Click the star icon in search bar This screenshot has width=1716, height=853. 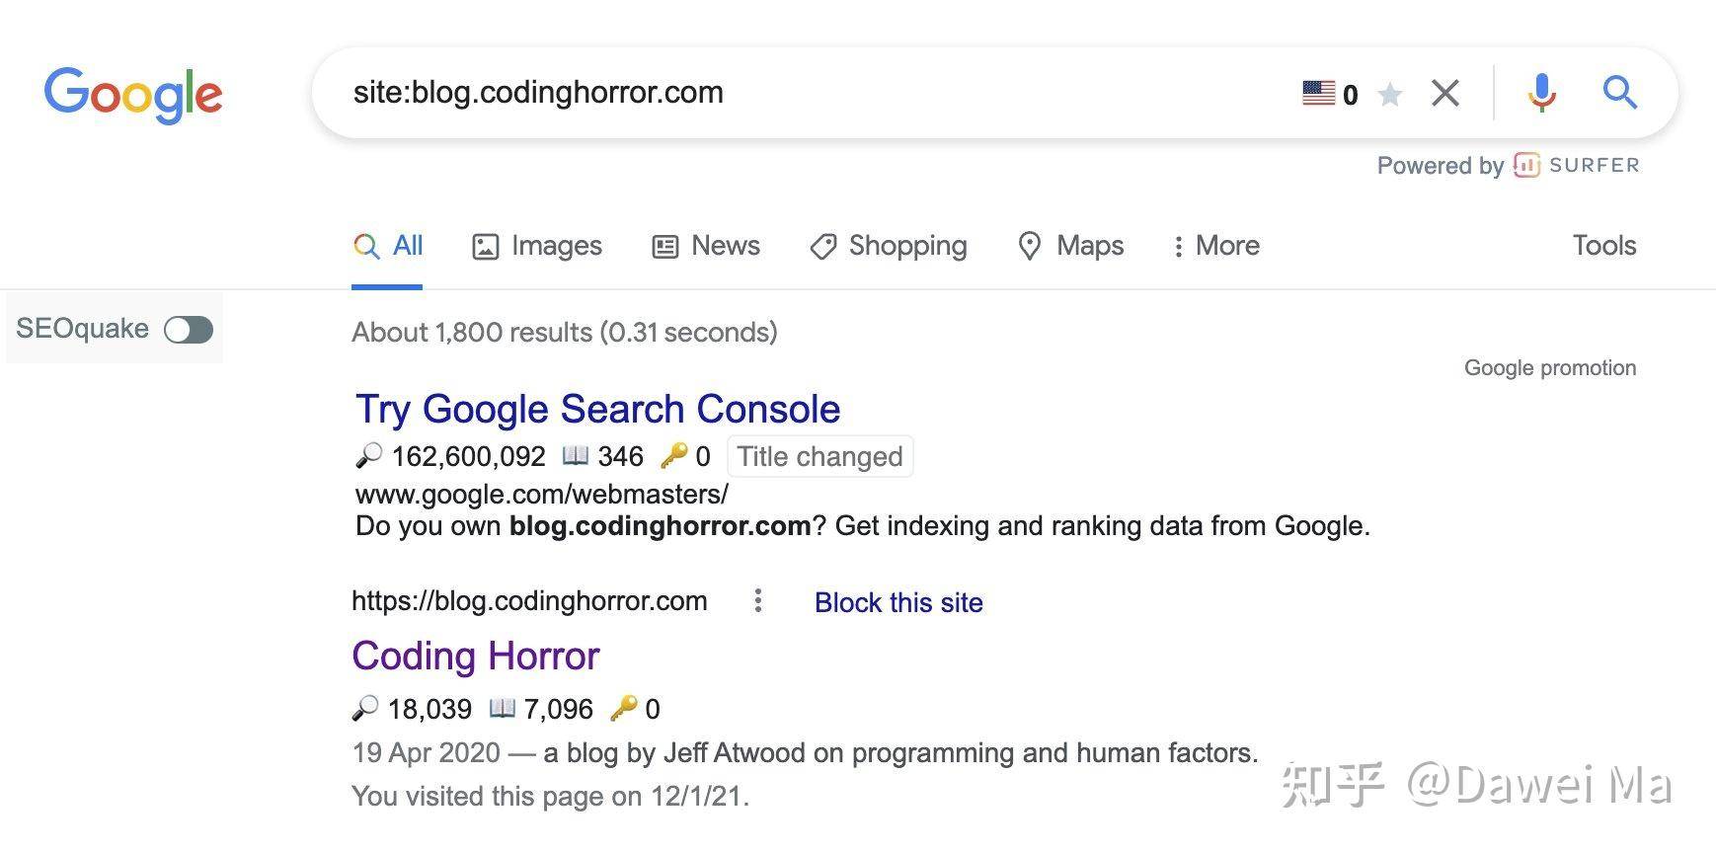(1390, 94)
